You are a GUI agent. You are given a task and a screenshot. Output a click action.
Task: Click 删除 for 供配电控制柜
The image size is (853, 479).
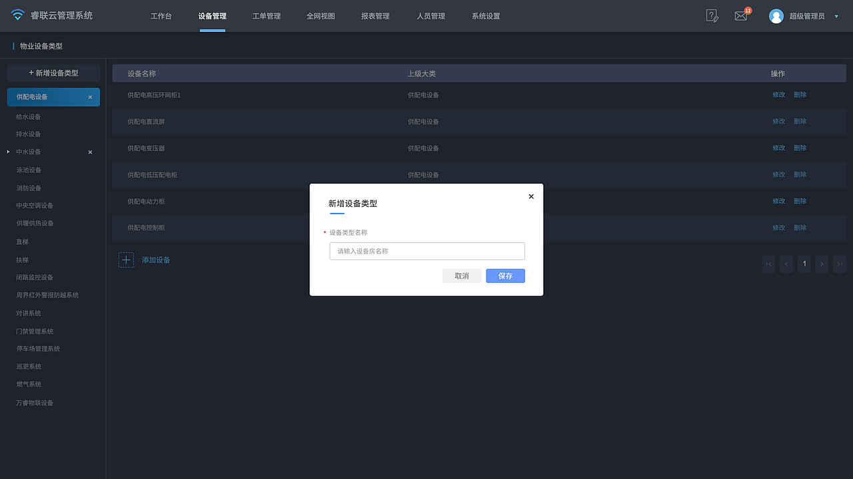pos(800,228)
